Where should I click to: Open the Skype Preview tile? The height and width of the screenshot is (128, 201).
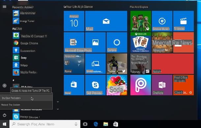(x=95, y=85)
